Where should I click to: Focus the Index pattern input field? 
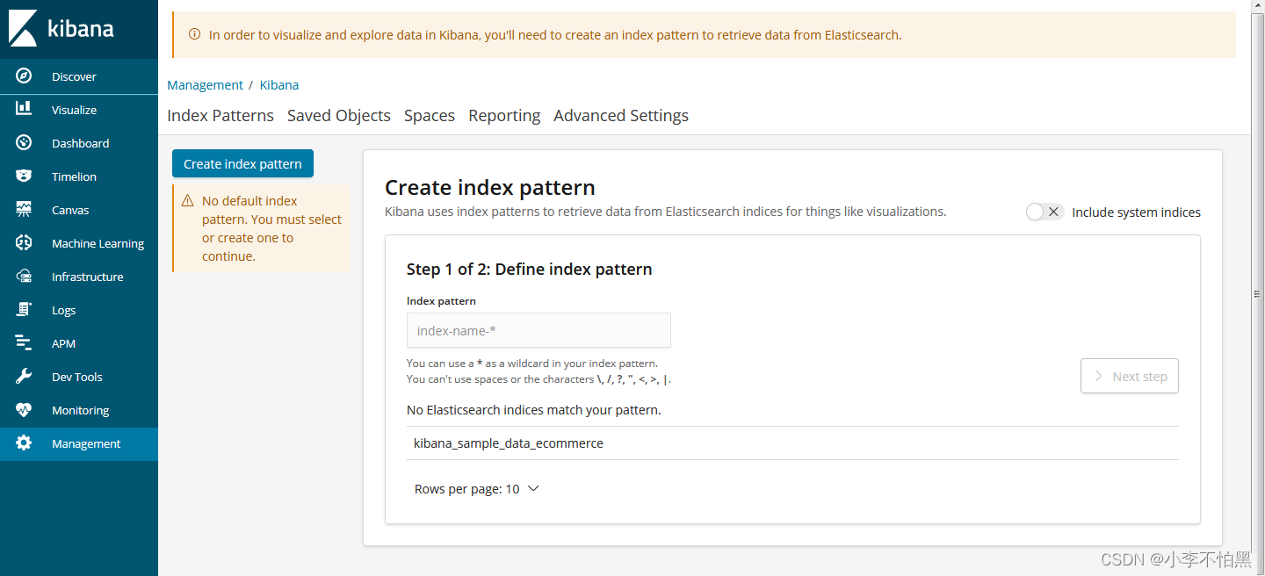click(539, 330)
